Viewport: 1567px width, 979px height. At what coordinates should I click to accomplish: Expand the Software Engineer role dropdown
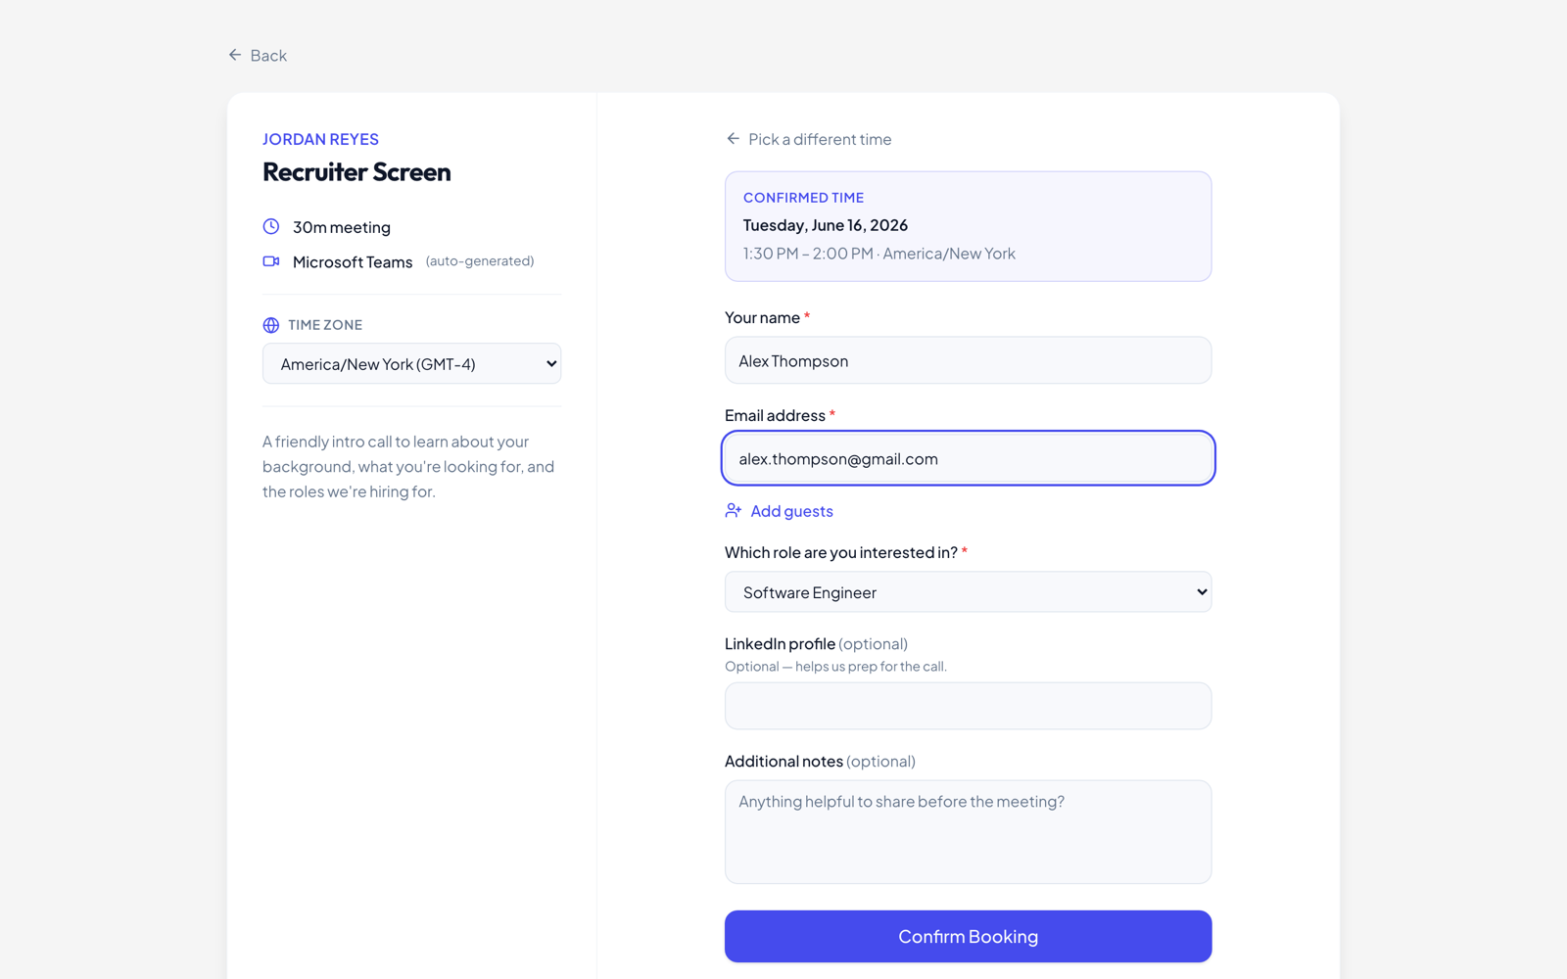968,592
